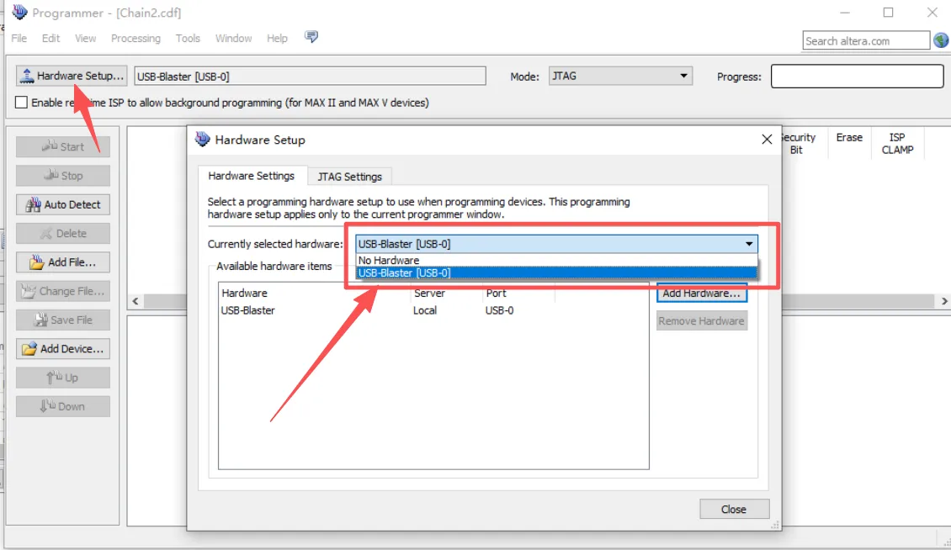Open the Processing menu
Image resolution: width=951 pixels, height=550 pixels.
coord(135,38)
